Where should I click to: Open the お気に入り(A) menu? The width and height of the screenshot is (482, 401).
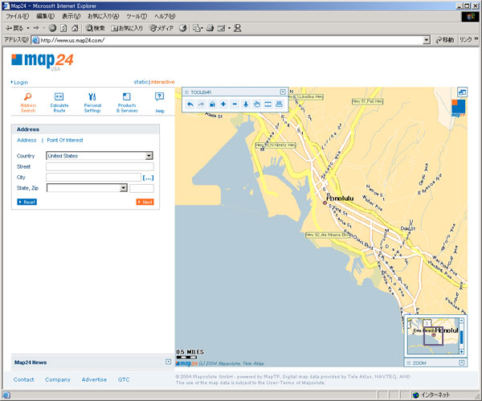pyautogui.click(x=104, y=16)
